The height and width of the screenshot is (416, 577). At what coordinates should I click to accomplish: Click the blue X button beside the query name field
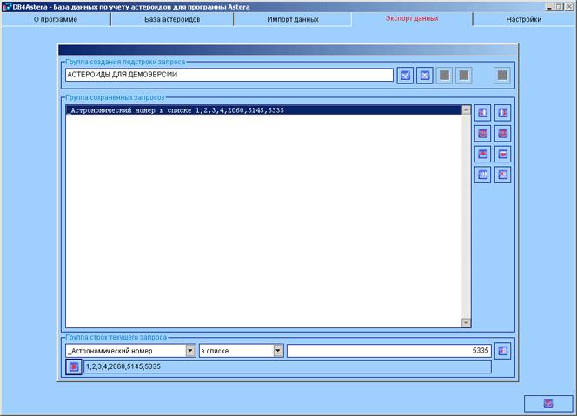(424, 76)
